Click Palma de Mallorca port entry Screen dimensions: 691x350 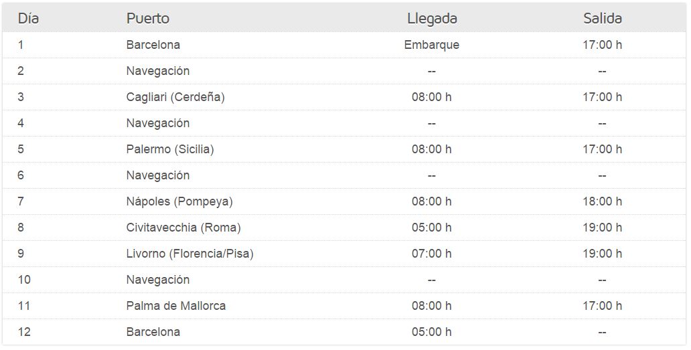(x=176, y=306)
